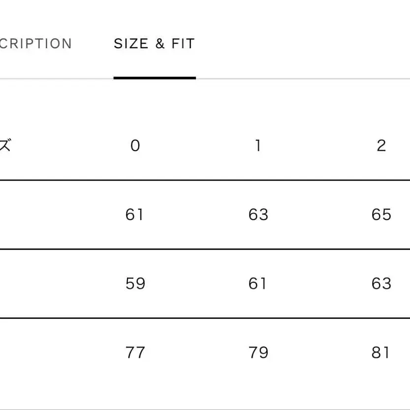Select second-row value 61 under size 1

click(258, 284)
